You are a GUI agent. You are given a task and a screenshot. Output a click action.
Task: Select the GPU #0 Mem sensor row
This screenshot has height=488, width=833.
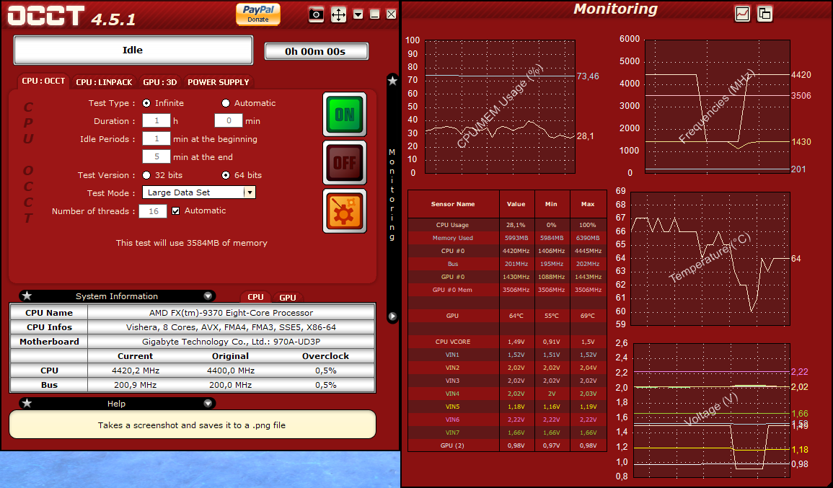(x=507, y=290)
